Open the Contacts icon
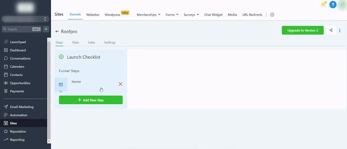Screen dimensions: 347x149 coord(6,75)
